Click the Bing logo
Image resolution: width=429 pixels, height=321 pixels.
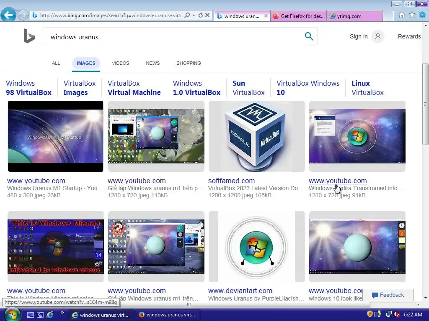click(x=29, y=36)
